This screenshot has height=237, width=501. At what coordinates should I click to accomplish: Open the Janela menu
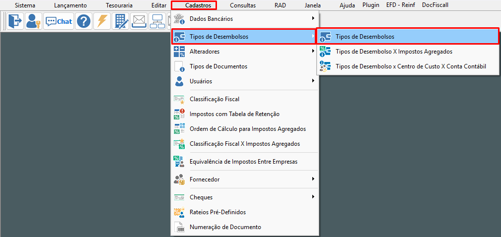312,5
